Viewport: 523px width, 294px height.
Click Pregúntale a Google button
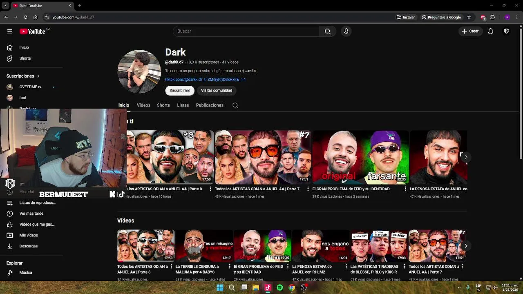[x=441, y=17]
